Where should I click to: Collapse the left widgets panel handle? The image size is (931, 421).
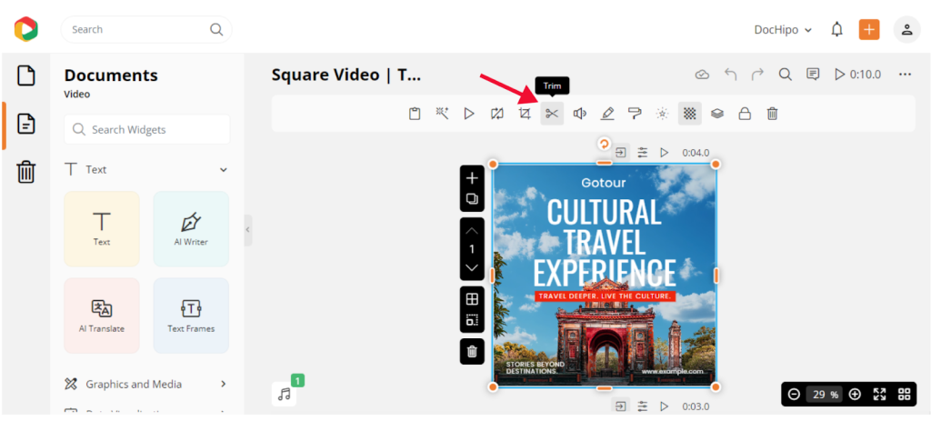tap(248, 230)
